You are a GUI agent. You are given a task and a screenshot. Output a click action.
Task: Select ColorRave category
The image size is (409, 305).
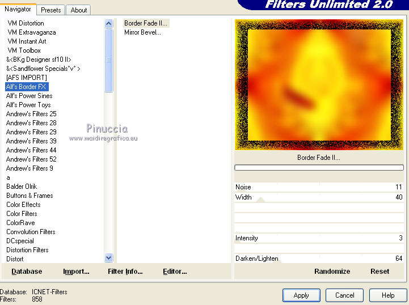point(20,223)
